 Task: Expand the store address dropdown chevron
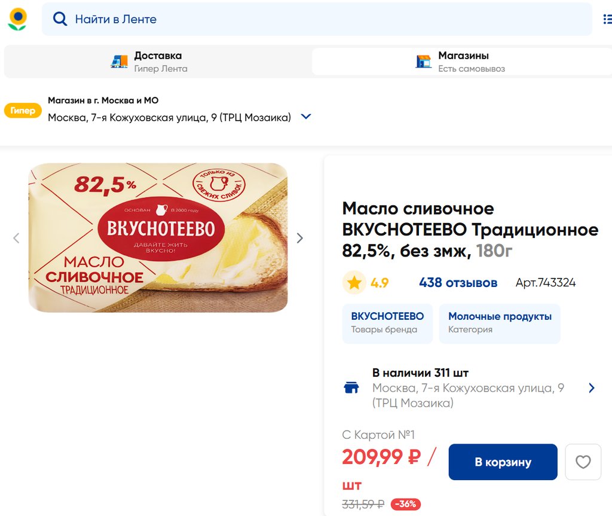coord(306,117)
